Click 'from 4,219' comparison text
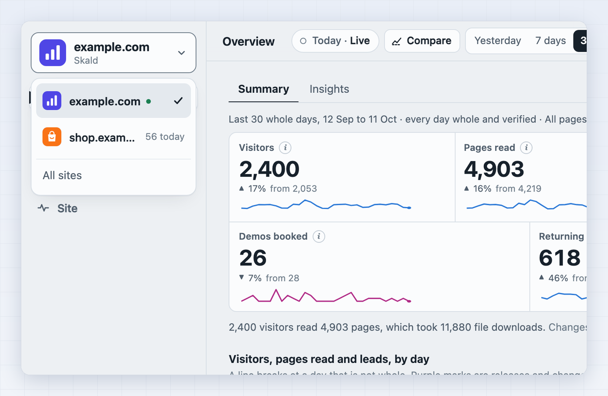608x396 pixels. tap(518, 188)
